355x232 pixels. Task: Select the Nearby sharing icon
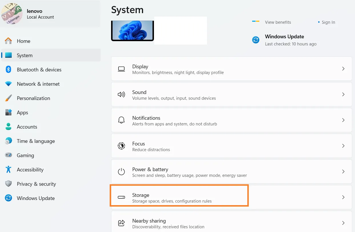coord(121,223)
